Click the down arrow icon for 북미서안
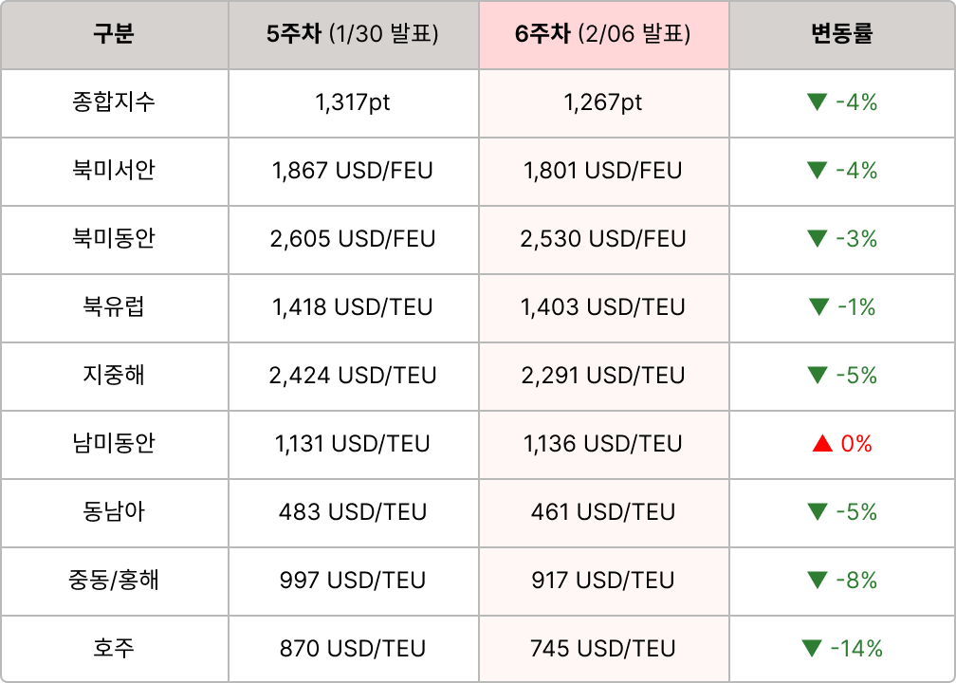 [817, 171]
